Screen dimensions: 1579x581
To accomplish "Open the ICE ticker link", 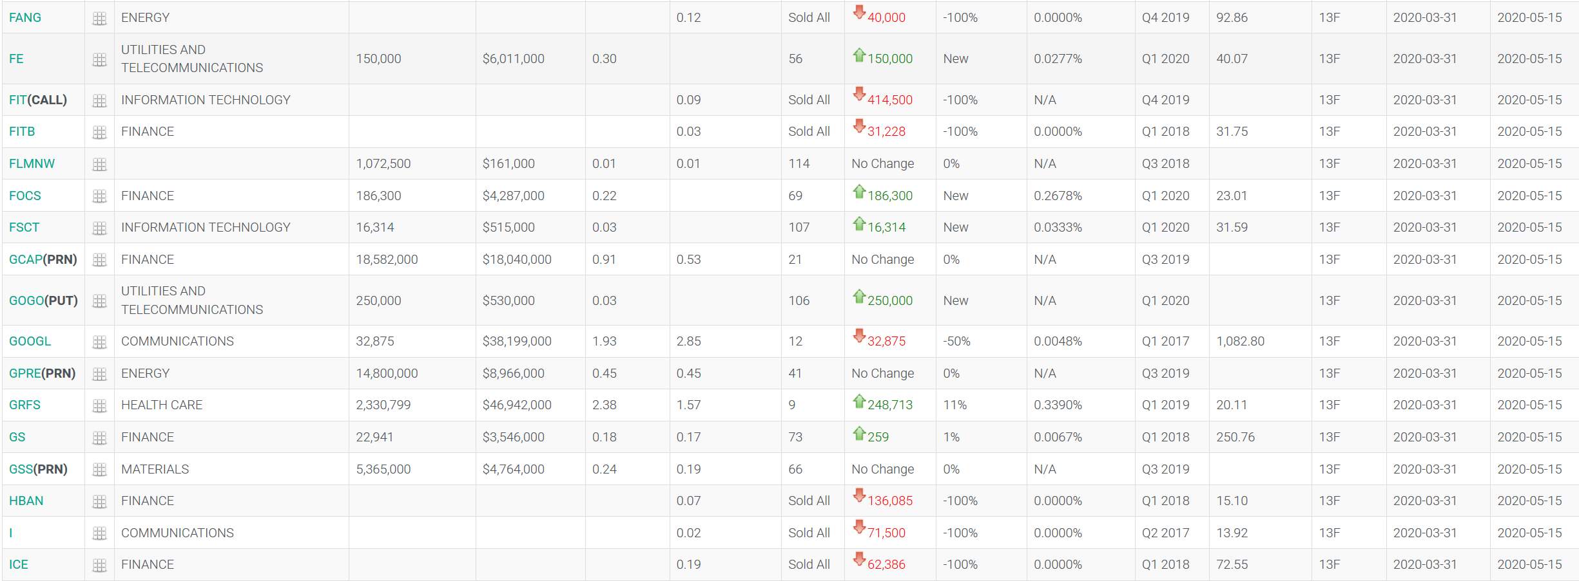I will pos(19,565).
